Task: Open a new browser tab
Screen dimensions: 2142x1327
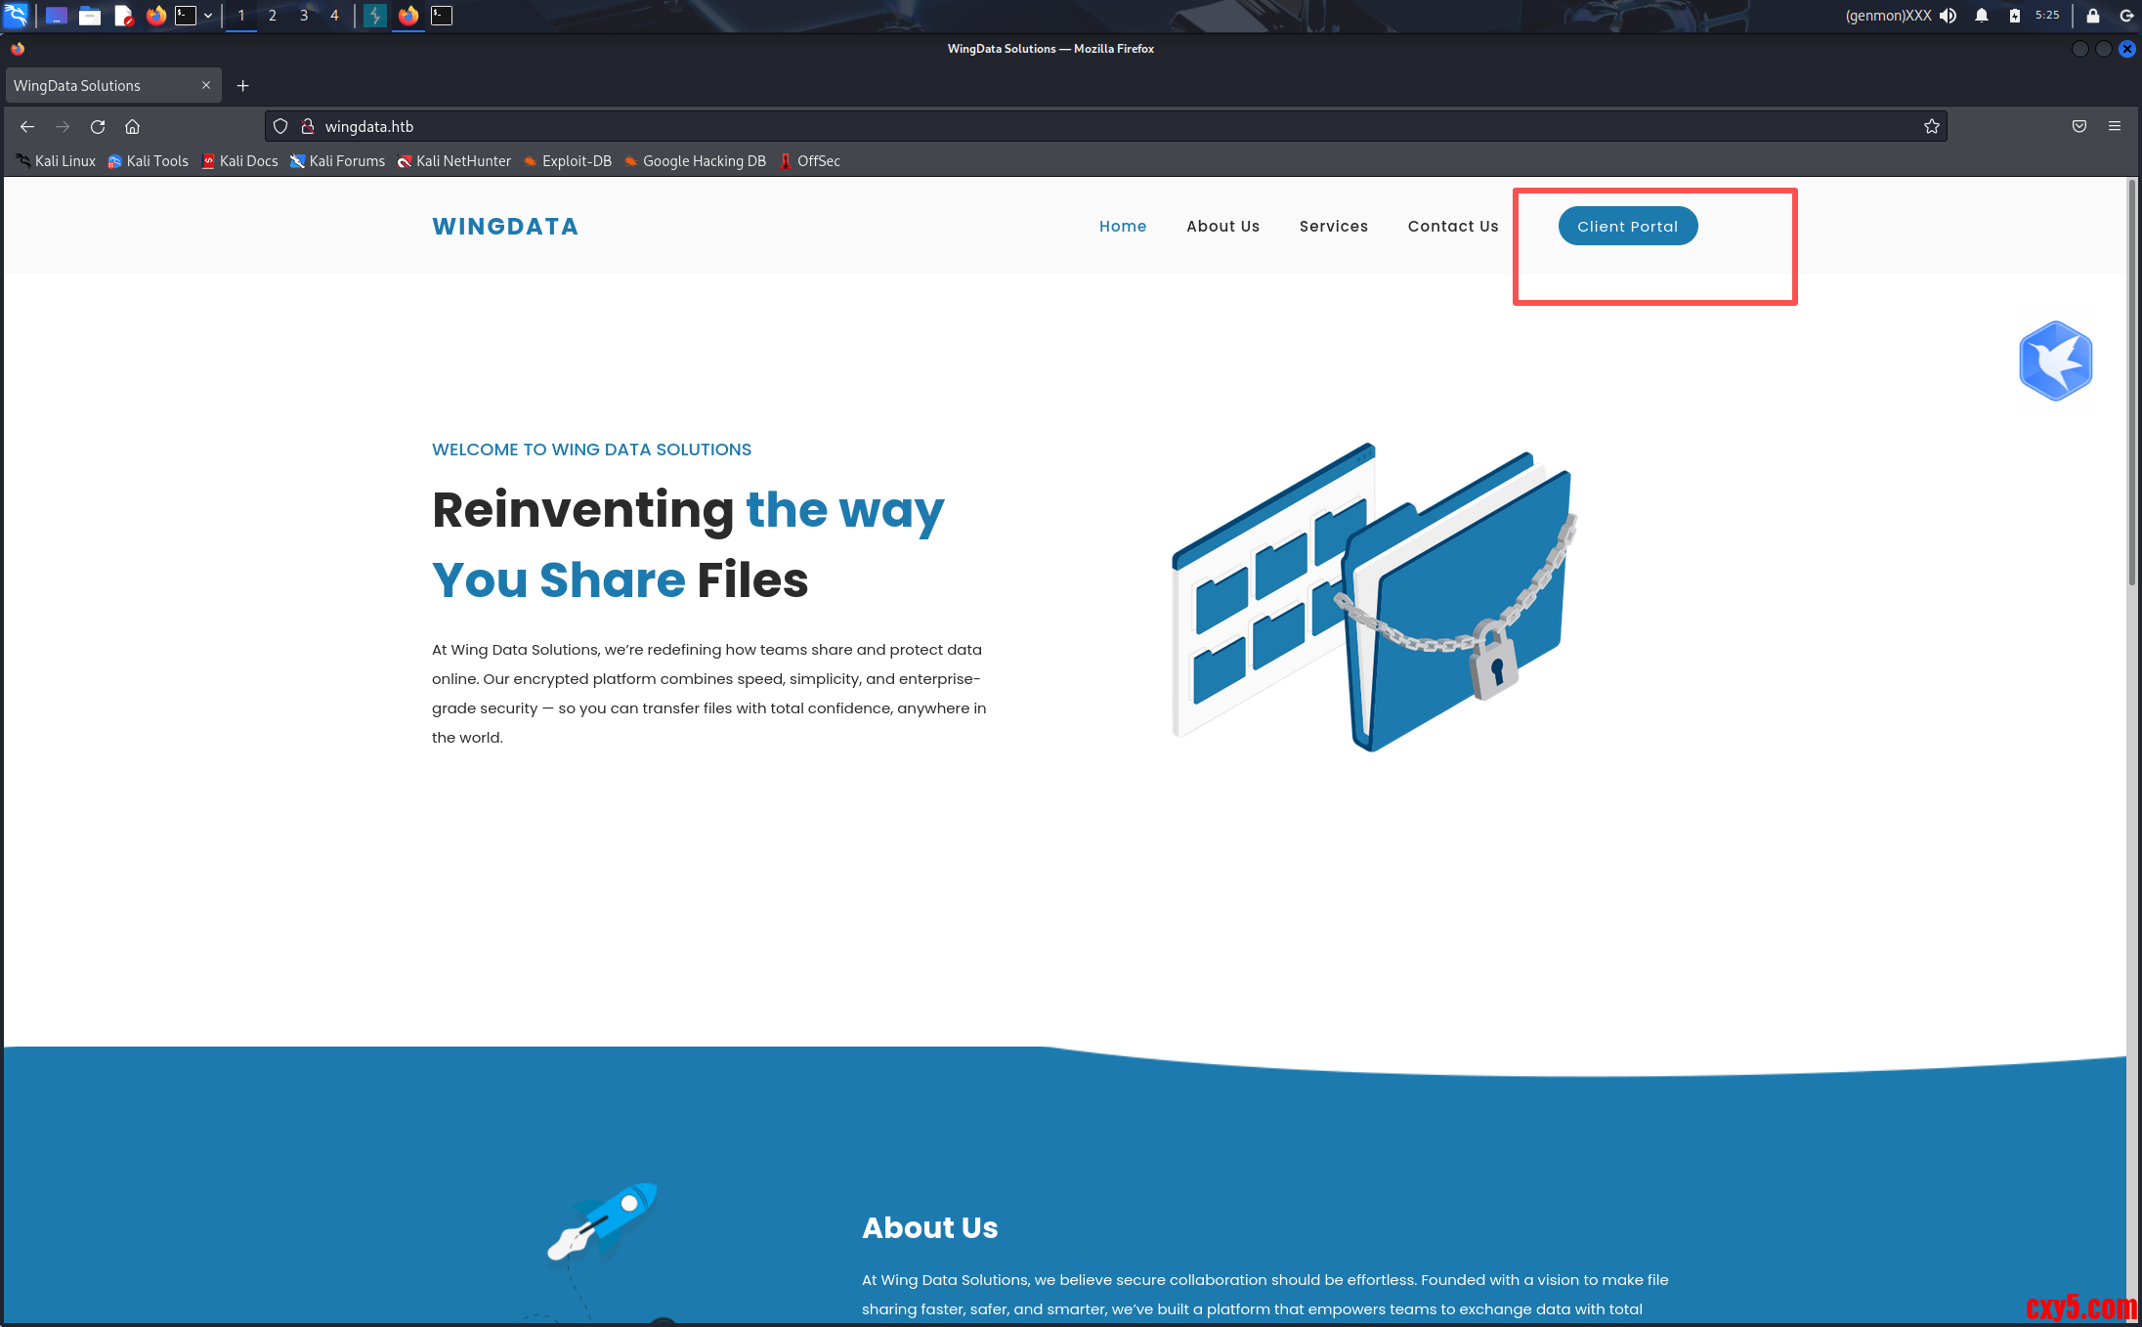Action: pyautogui.click(x=243, y=86)
